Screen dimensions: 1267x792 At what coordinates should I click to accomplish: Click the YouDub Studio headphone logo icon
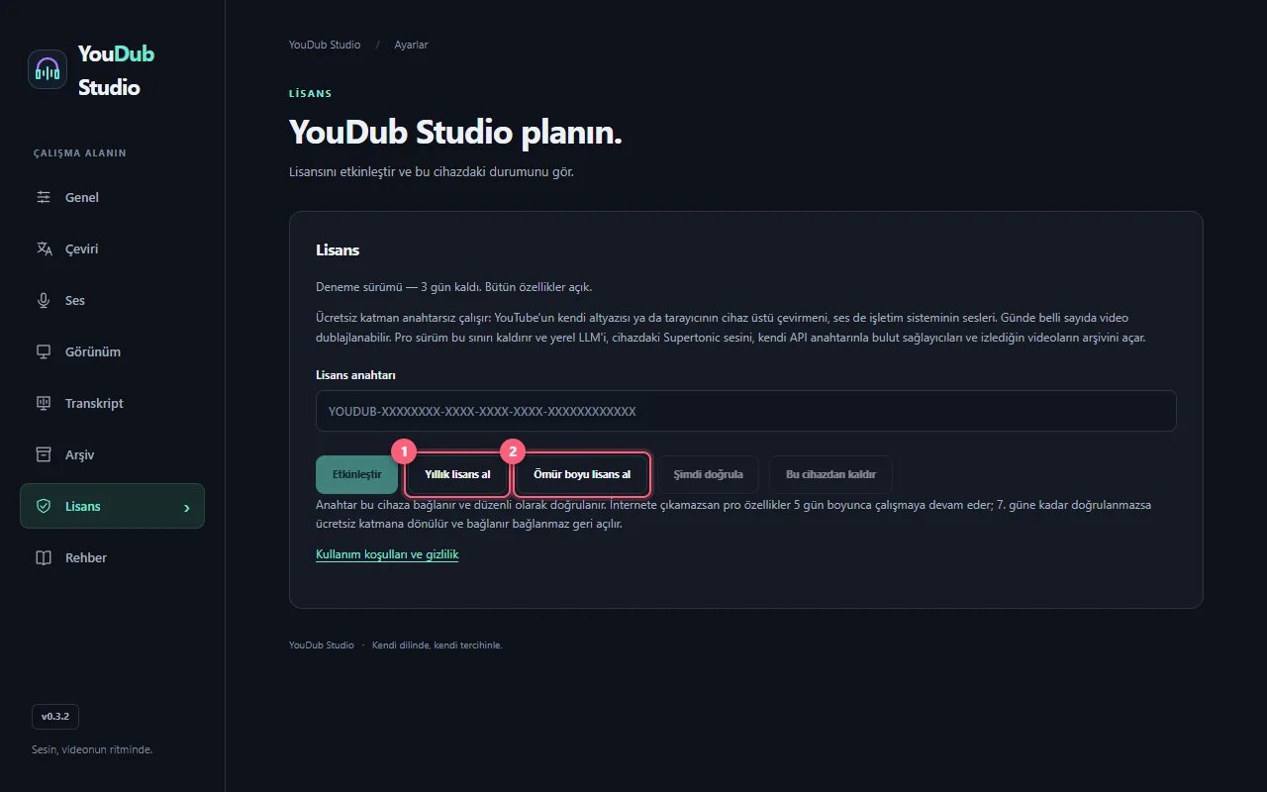coord(48,69)
